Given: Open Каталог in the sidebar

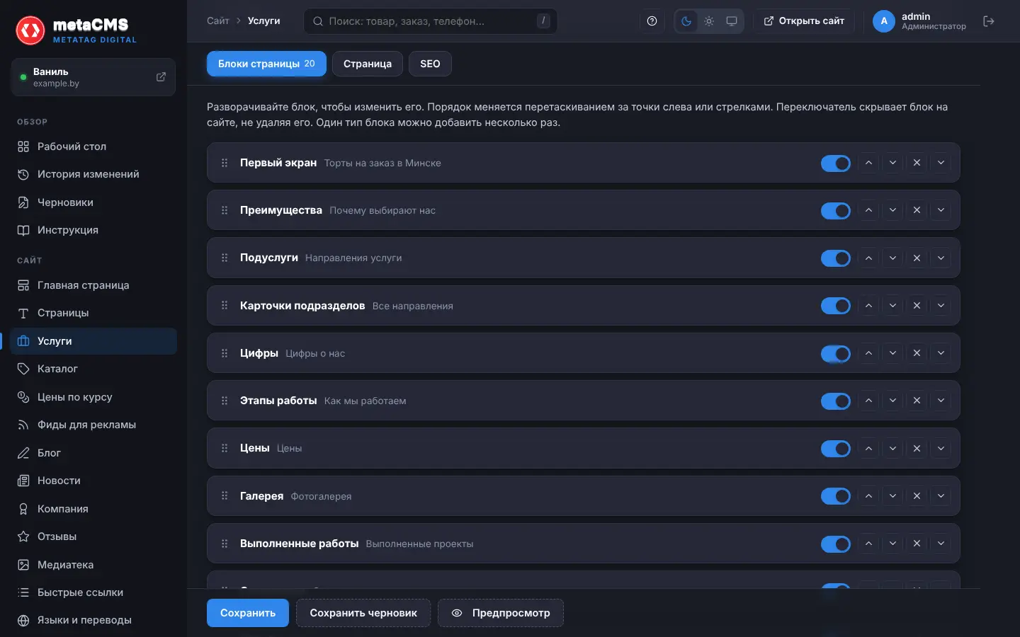Looking at the screenshot, I should pos(93,369).
